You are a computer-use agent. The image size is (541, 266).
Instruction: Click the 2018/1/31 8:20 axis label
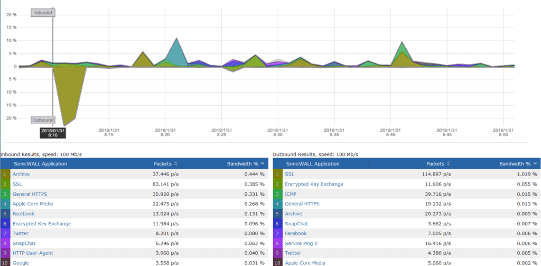[165, 132]
